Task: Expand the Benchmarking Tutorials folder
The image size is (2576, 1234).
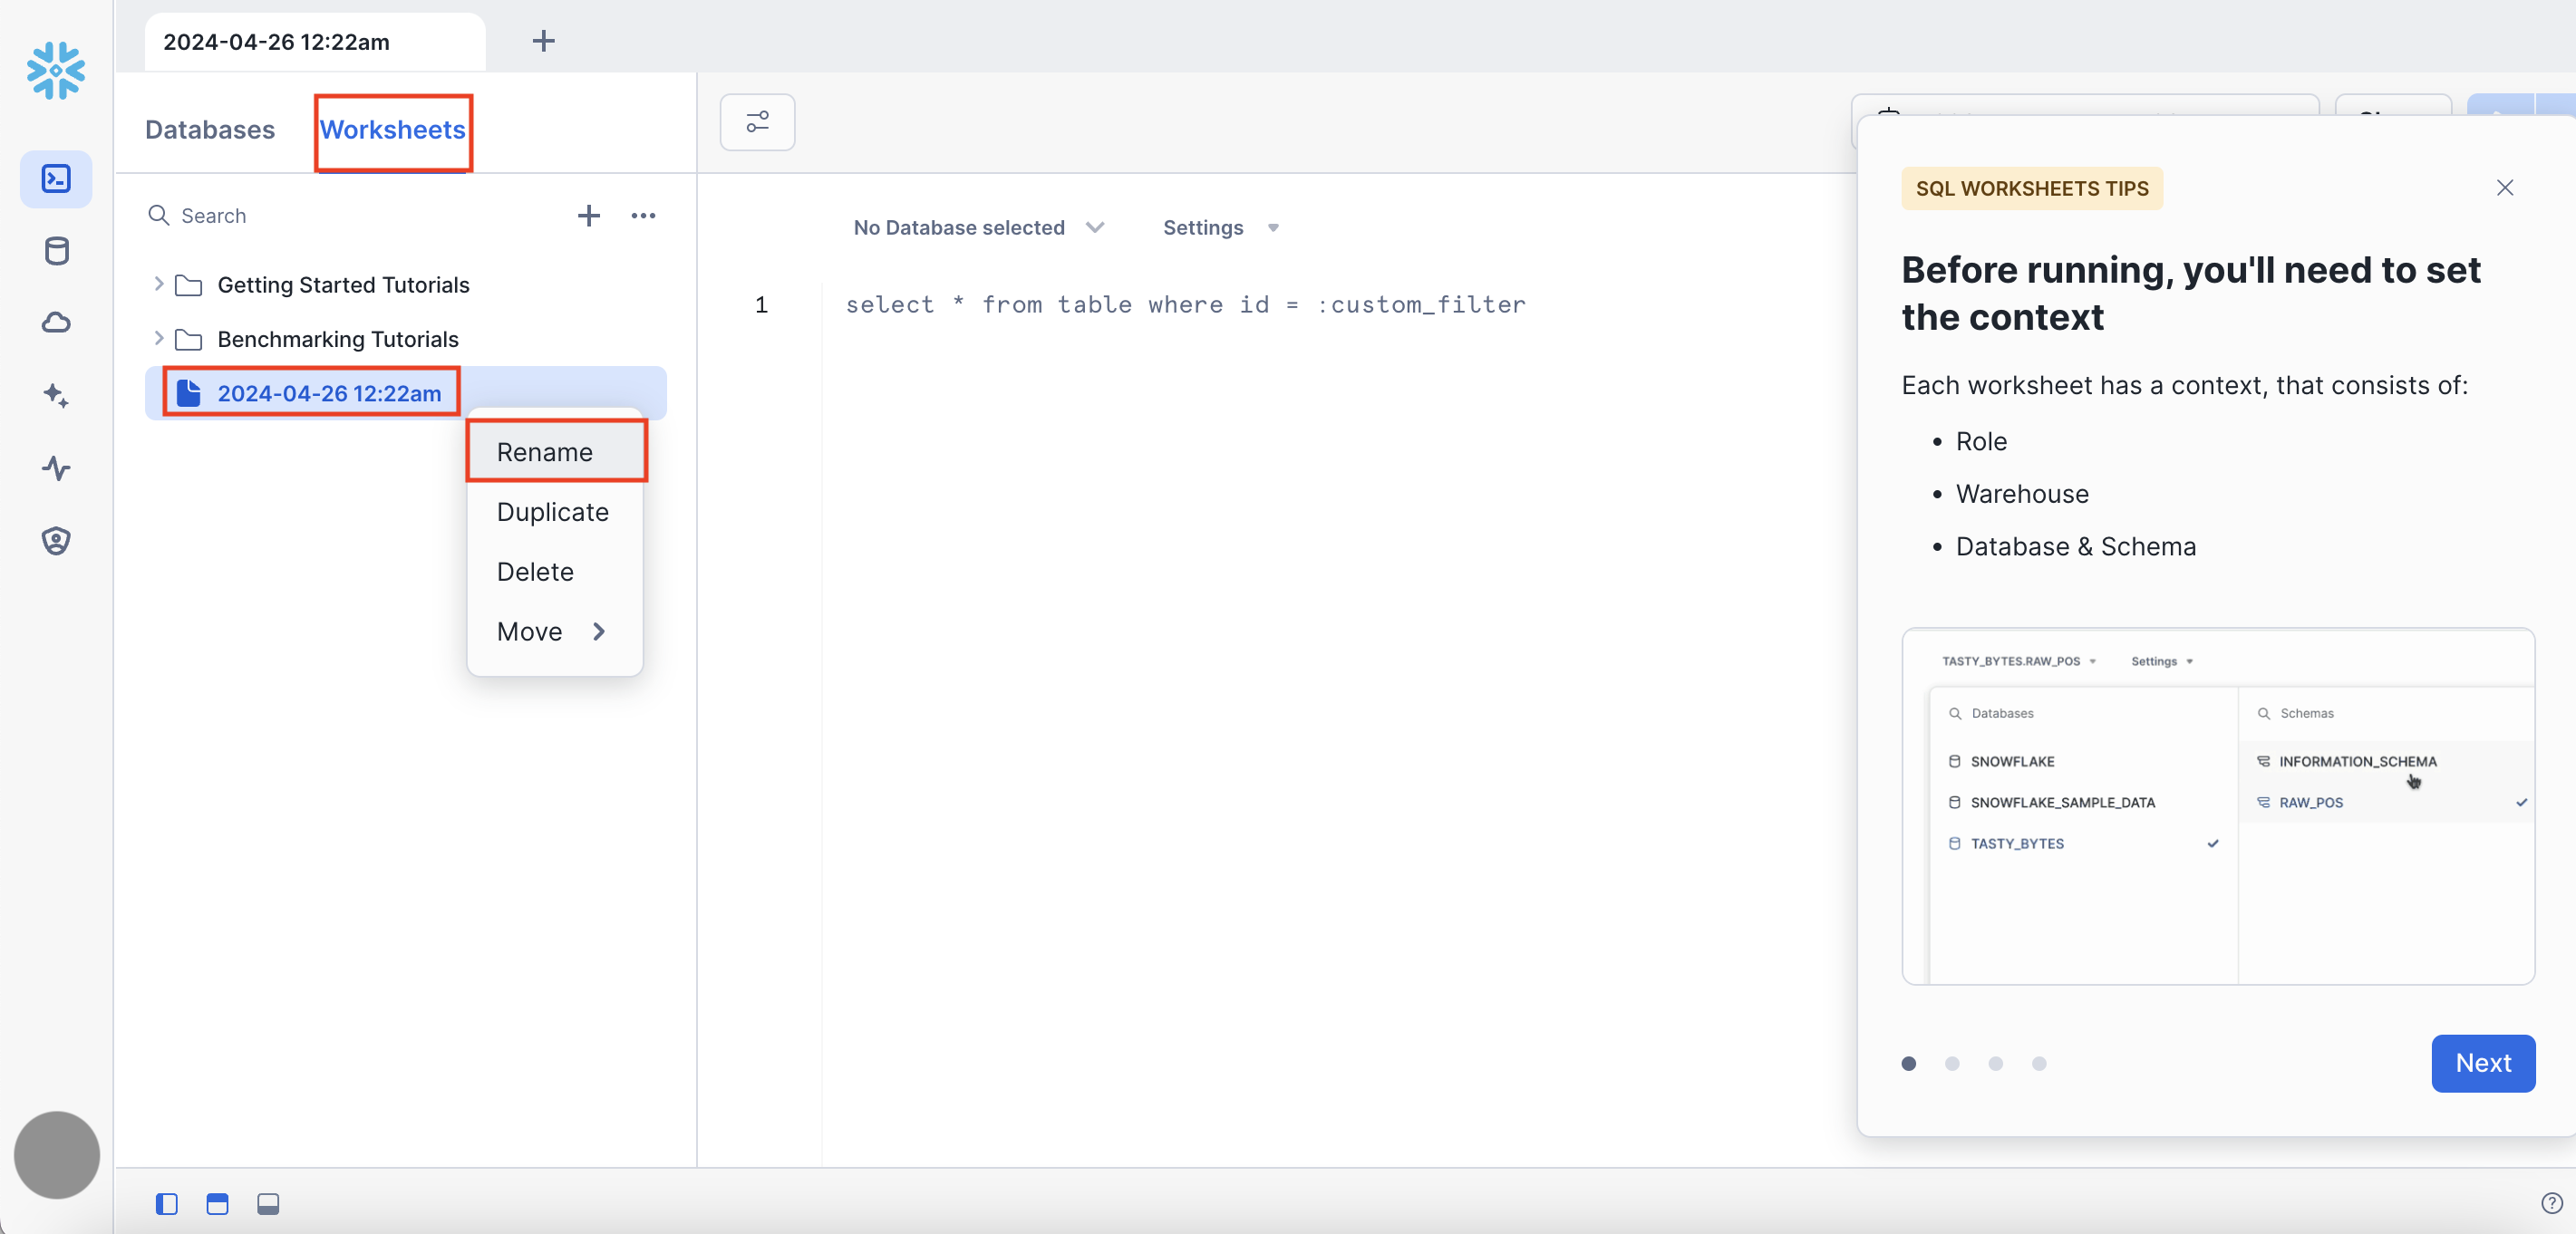Action: click(158, 339)
